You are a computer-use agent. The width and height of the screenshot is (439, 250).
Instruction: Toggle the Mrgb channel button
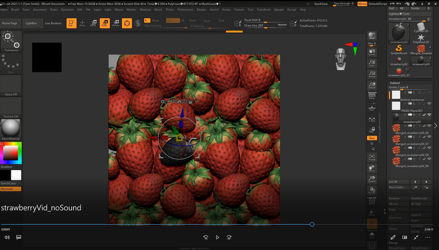[x=156, y=21]
